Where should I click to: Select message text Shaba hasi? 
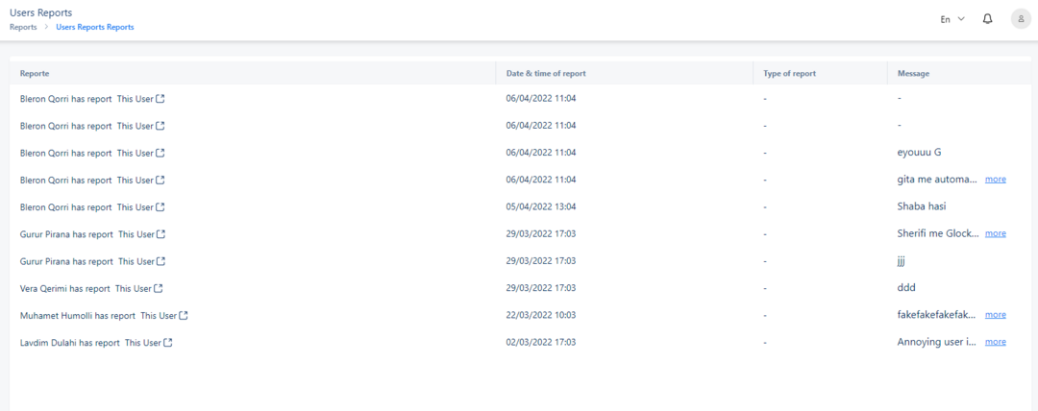922,206
